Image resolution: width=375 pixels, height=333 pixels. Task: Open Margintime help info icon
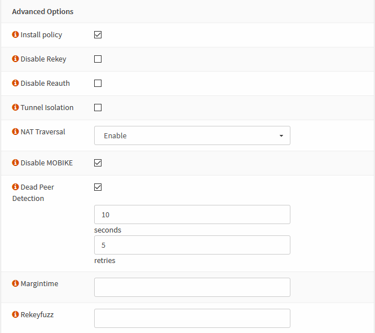[15, 283]
